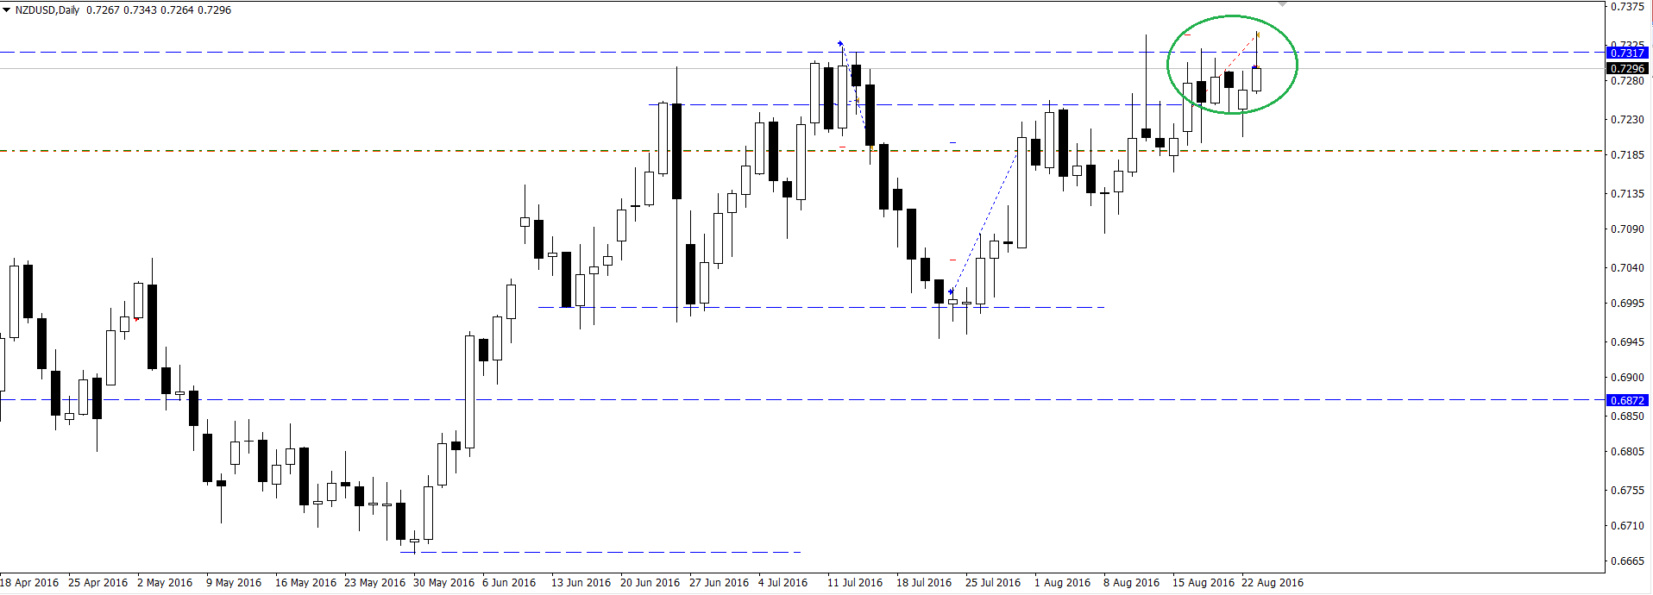Click the 1 Aug 2016 date label
The width and height of the screenshot is (1653, 595).
1062,583
